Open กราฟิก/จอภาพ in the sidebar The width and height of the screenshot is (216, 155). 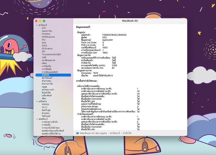[x=48, y=60]
